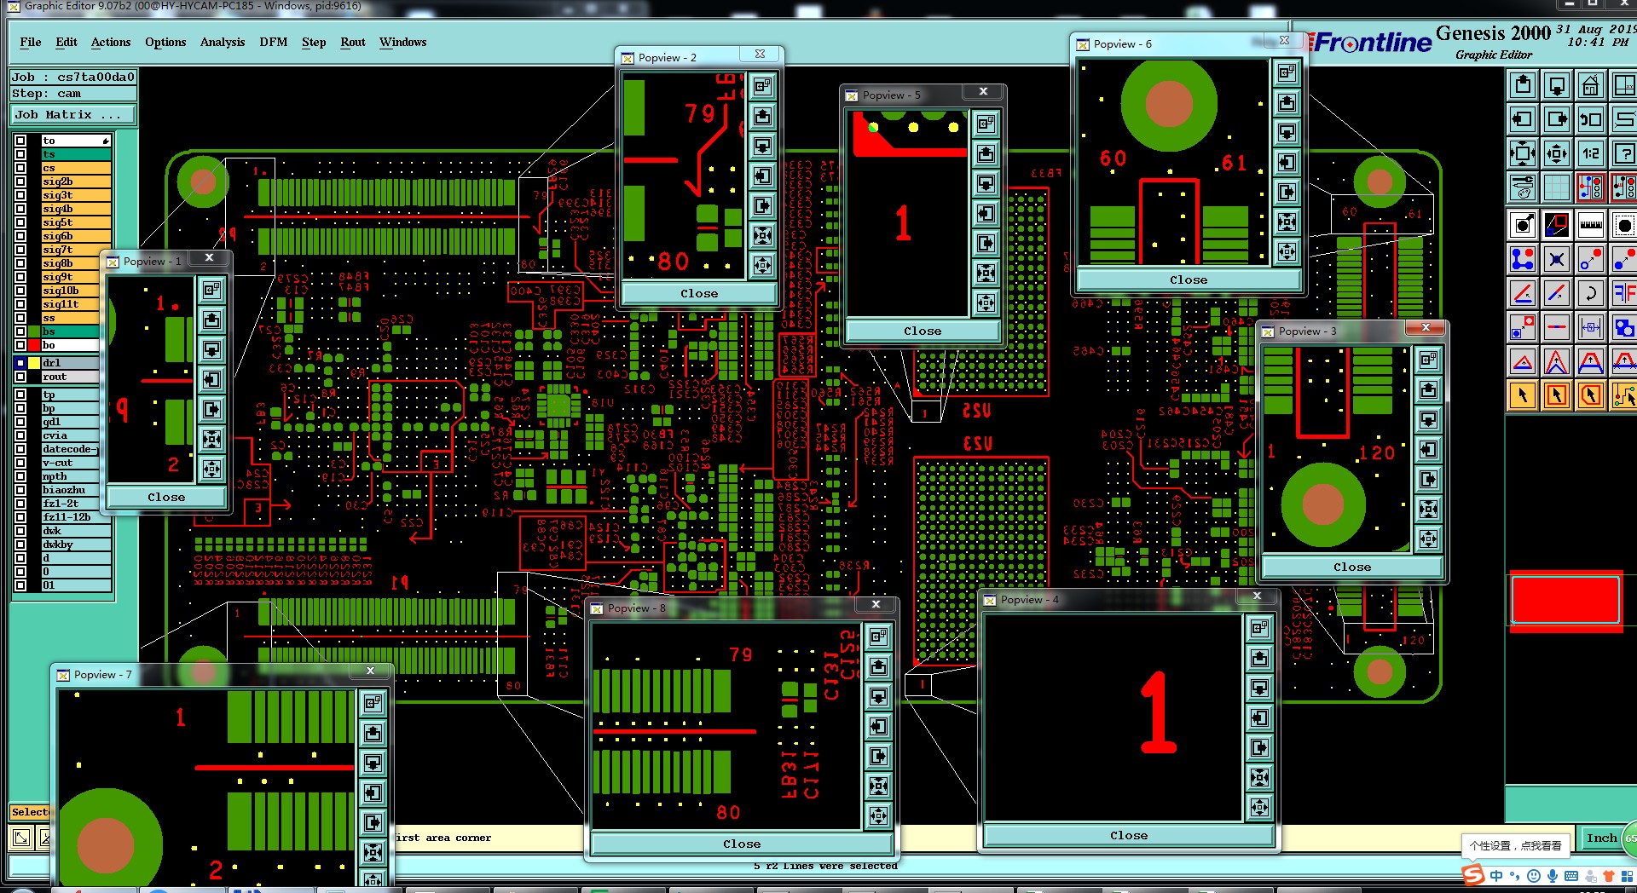
Task: Toggle the checkbox for layer to
Action: pyautogui.click(x=20, y=141)
